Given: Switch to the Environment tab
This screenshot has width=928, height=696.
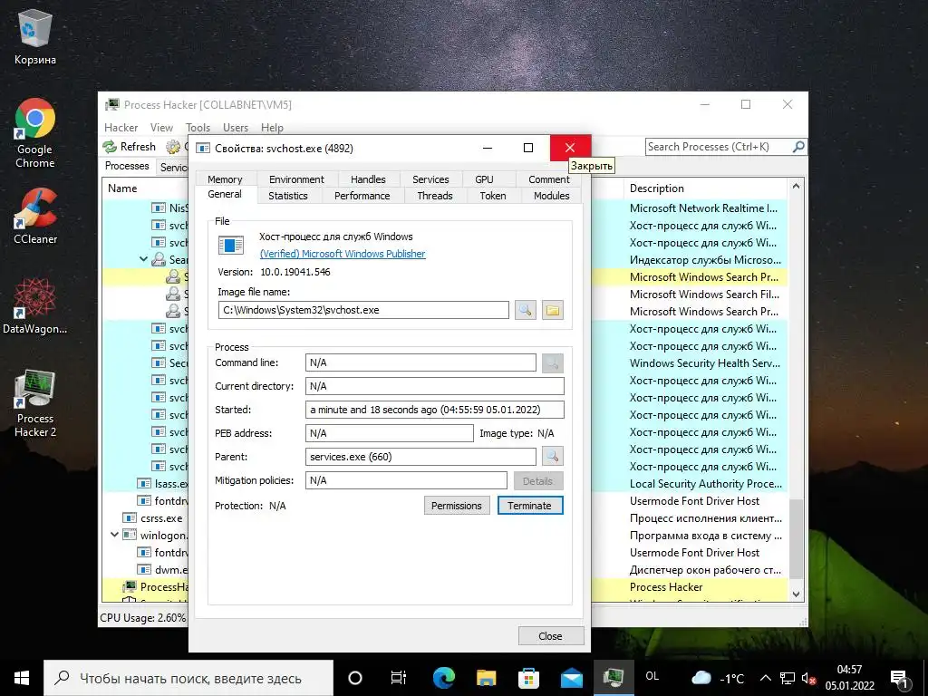Looking at the screenshot, I should (296, 179).
